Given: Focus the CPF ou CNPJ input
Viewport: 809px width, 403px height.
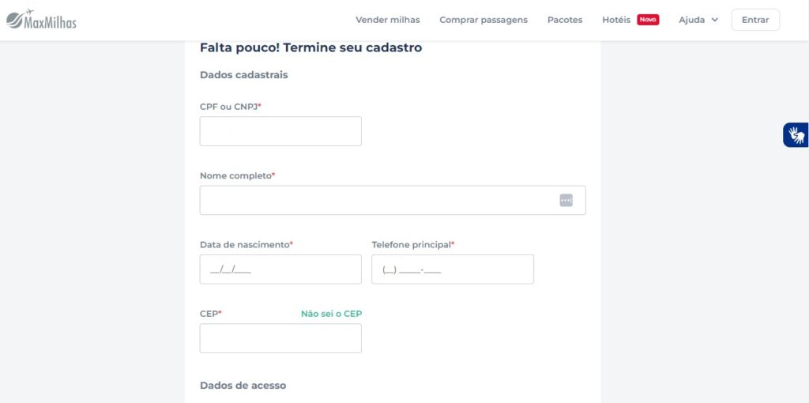Looking at the screenshot, I should pyautogui.click(x=280, y=131).
